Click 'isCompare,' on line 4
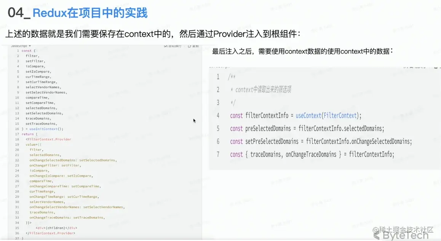The image size is (441, 241). tap(35, 66)
